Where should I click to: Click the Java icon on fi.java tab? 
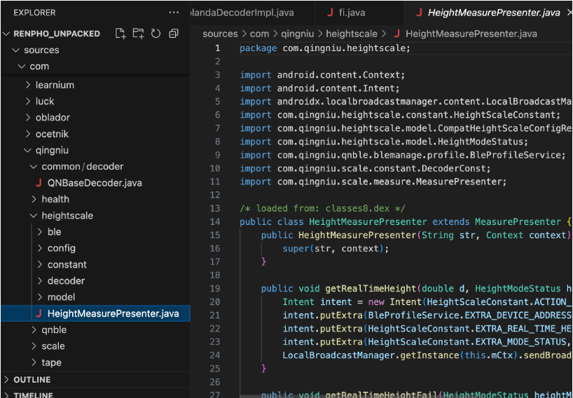[330, 13]
